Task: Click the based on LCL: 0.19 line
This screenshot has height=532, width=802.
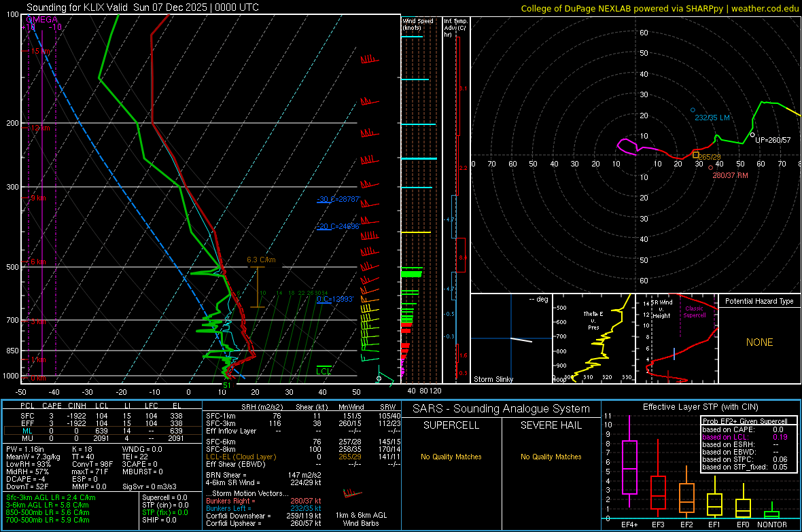Action: [x=745, y=437]
